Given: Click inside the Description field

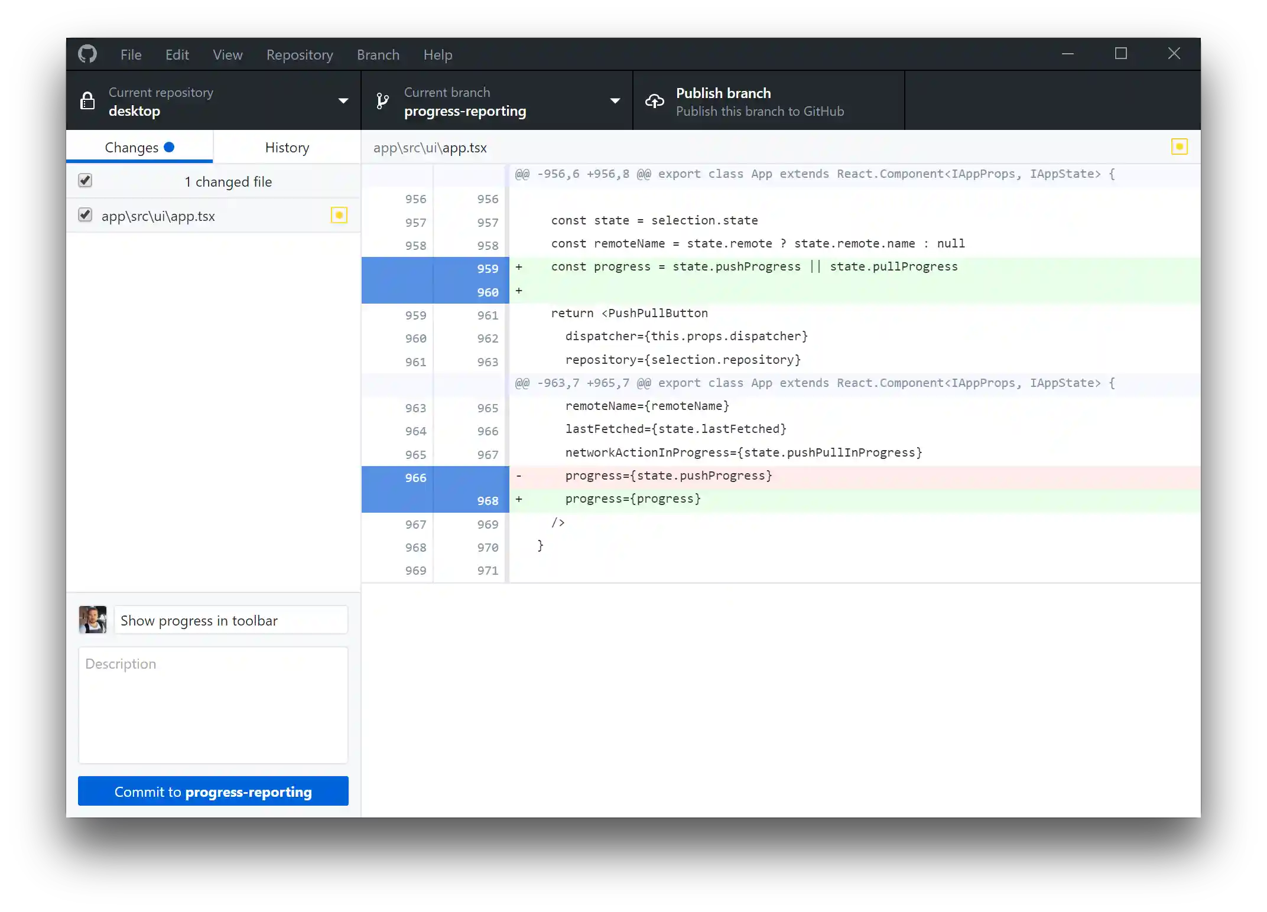Looking at the screenshot, I should click(x=213, y=703).
